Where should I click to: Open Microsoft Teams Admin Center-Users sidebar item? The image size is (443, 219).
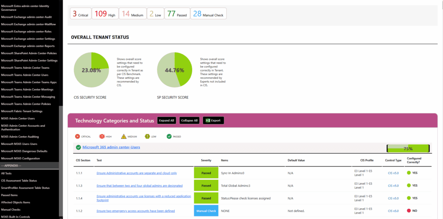tap(25, 75)
